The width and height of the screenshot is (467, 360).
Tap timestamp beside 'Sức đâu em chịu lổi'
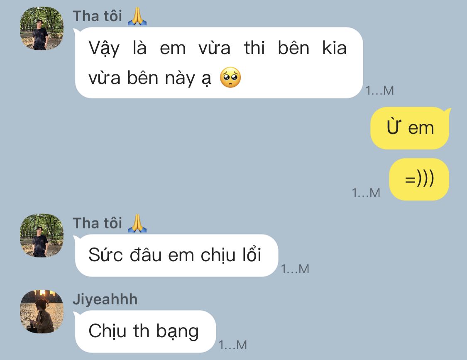(x=295, y=269)
